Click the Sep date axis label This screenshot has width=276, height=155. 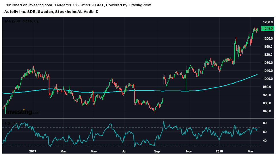pyautogui.click(x=157, y=151)
